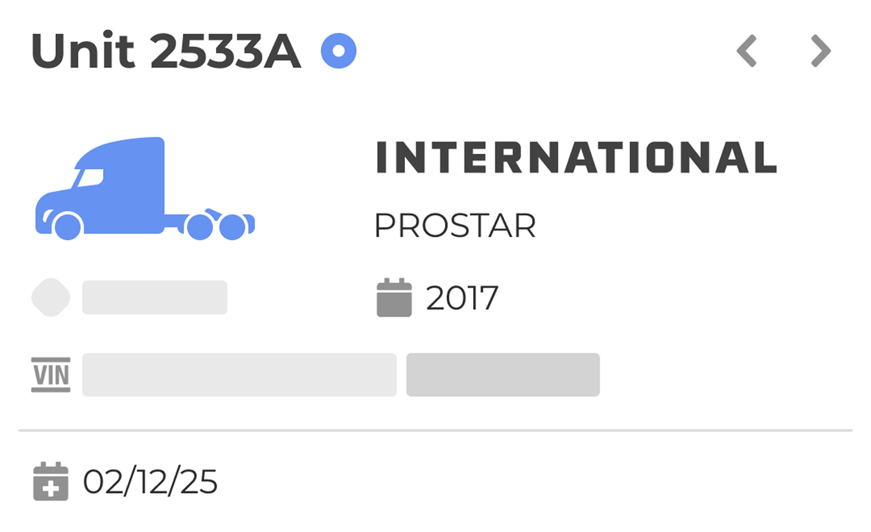The width and height of the screenshot is (871, 532).
Task: Click the calendar icon next to 2017
Action: coord(394,298)
